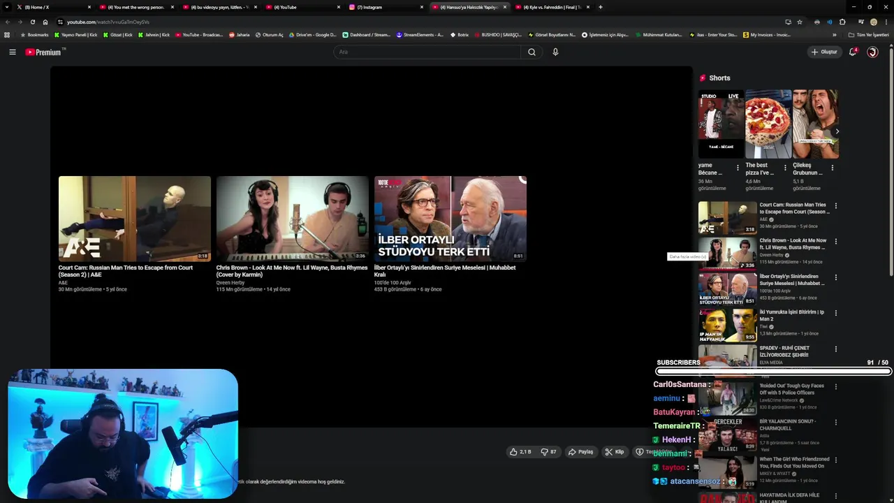This screenshot has width=894, height=503.
Task: Switch to the Instagram browser tab
Action: (x=386, y=7)
